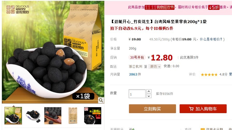Screen dimensions: 232x130
Task: Click the credit card installment icon
Action: 203,129
